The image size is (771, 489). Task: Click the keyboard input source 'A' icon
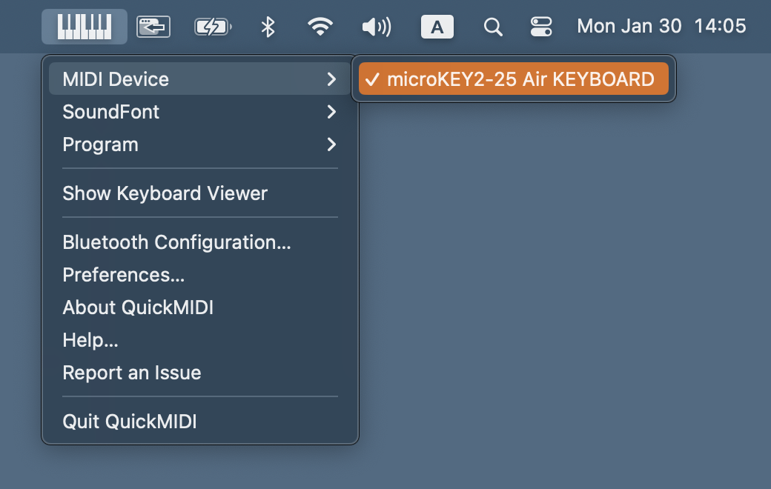437,27
